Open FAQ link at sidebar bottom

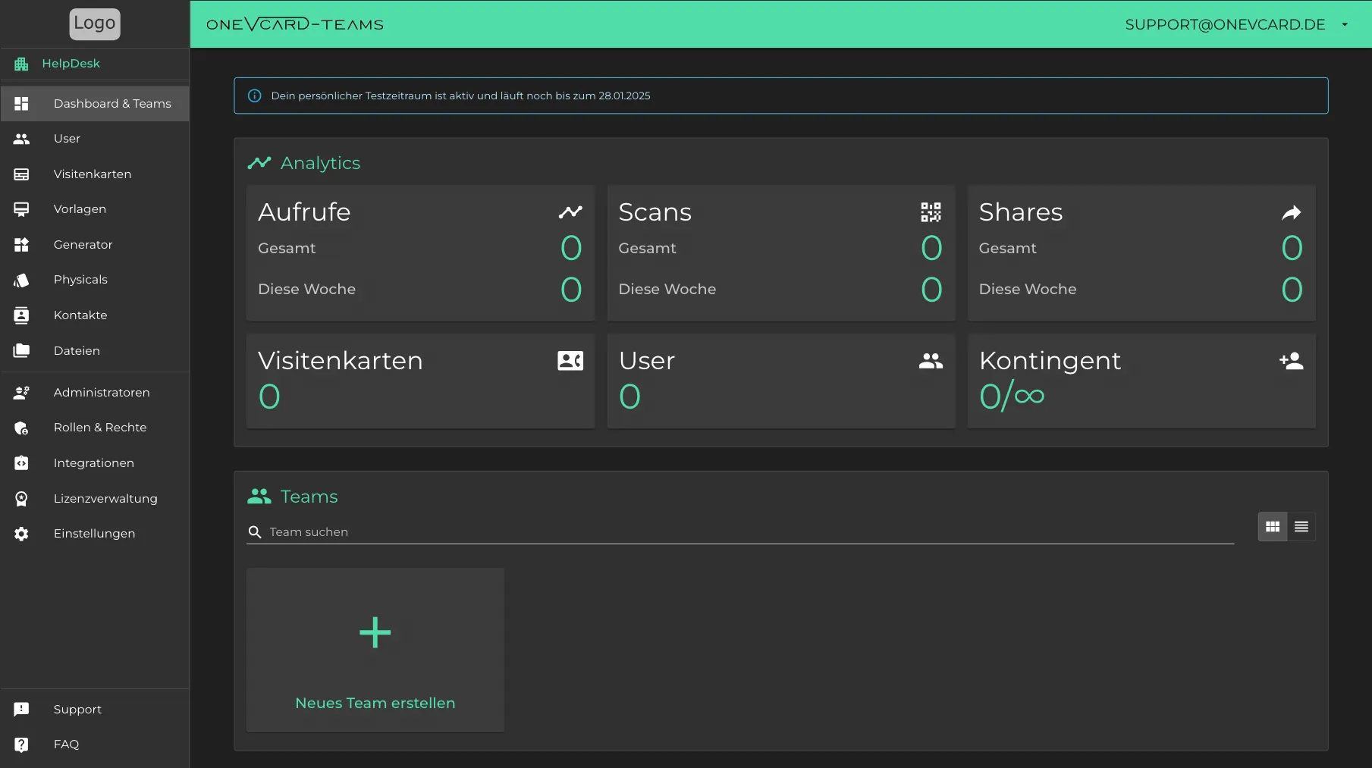pyautogui.click(x=95, y=744)
